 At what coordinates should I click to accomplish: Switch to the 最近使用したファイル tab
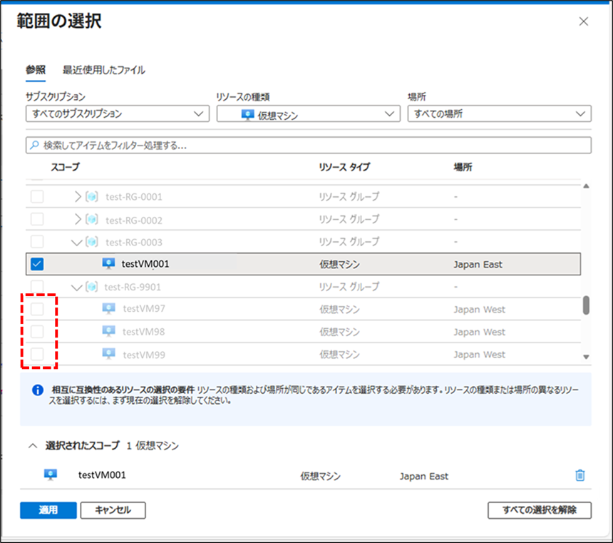click(103, 70)
